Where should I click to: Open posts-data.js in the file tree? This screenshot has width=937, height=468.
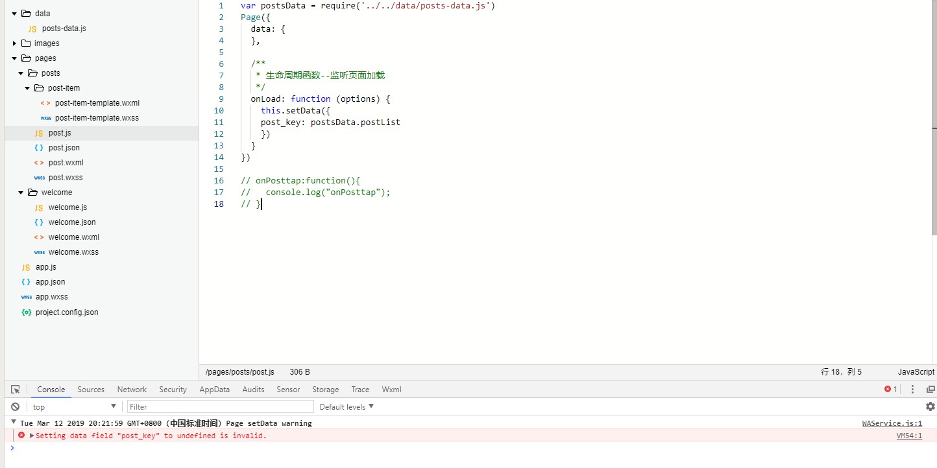pos(64,29)
